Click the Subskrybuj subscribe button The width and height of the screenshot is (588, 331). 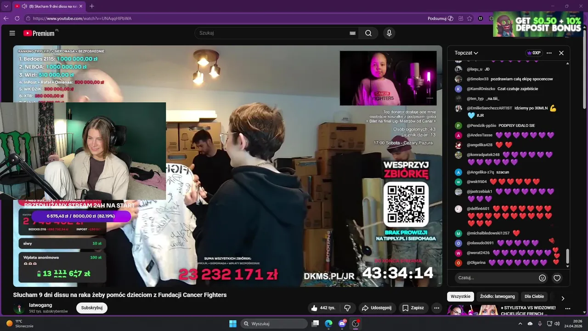coord(92,308)
